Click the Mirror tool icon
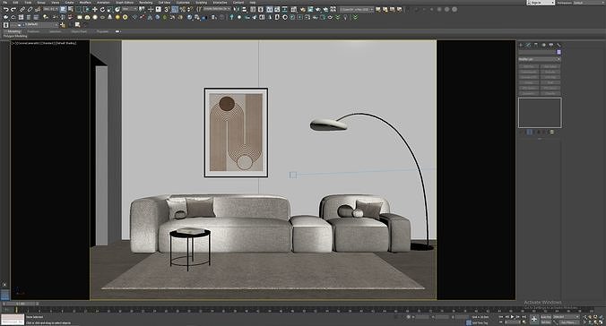 [236, 9]
